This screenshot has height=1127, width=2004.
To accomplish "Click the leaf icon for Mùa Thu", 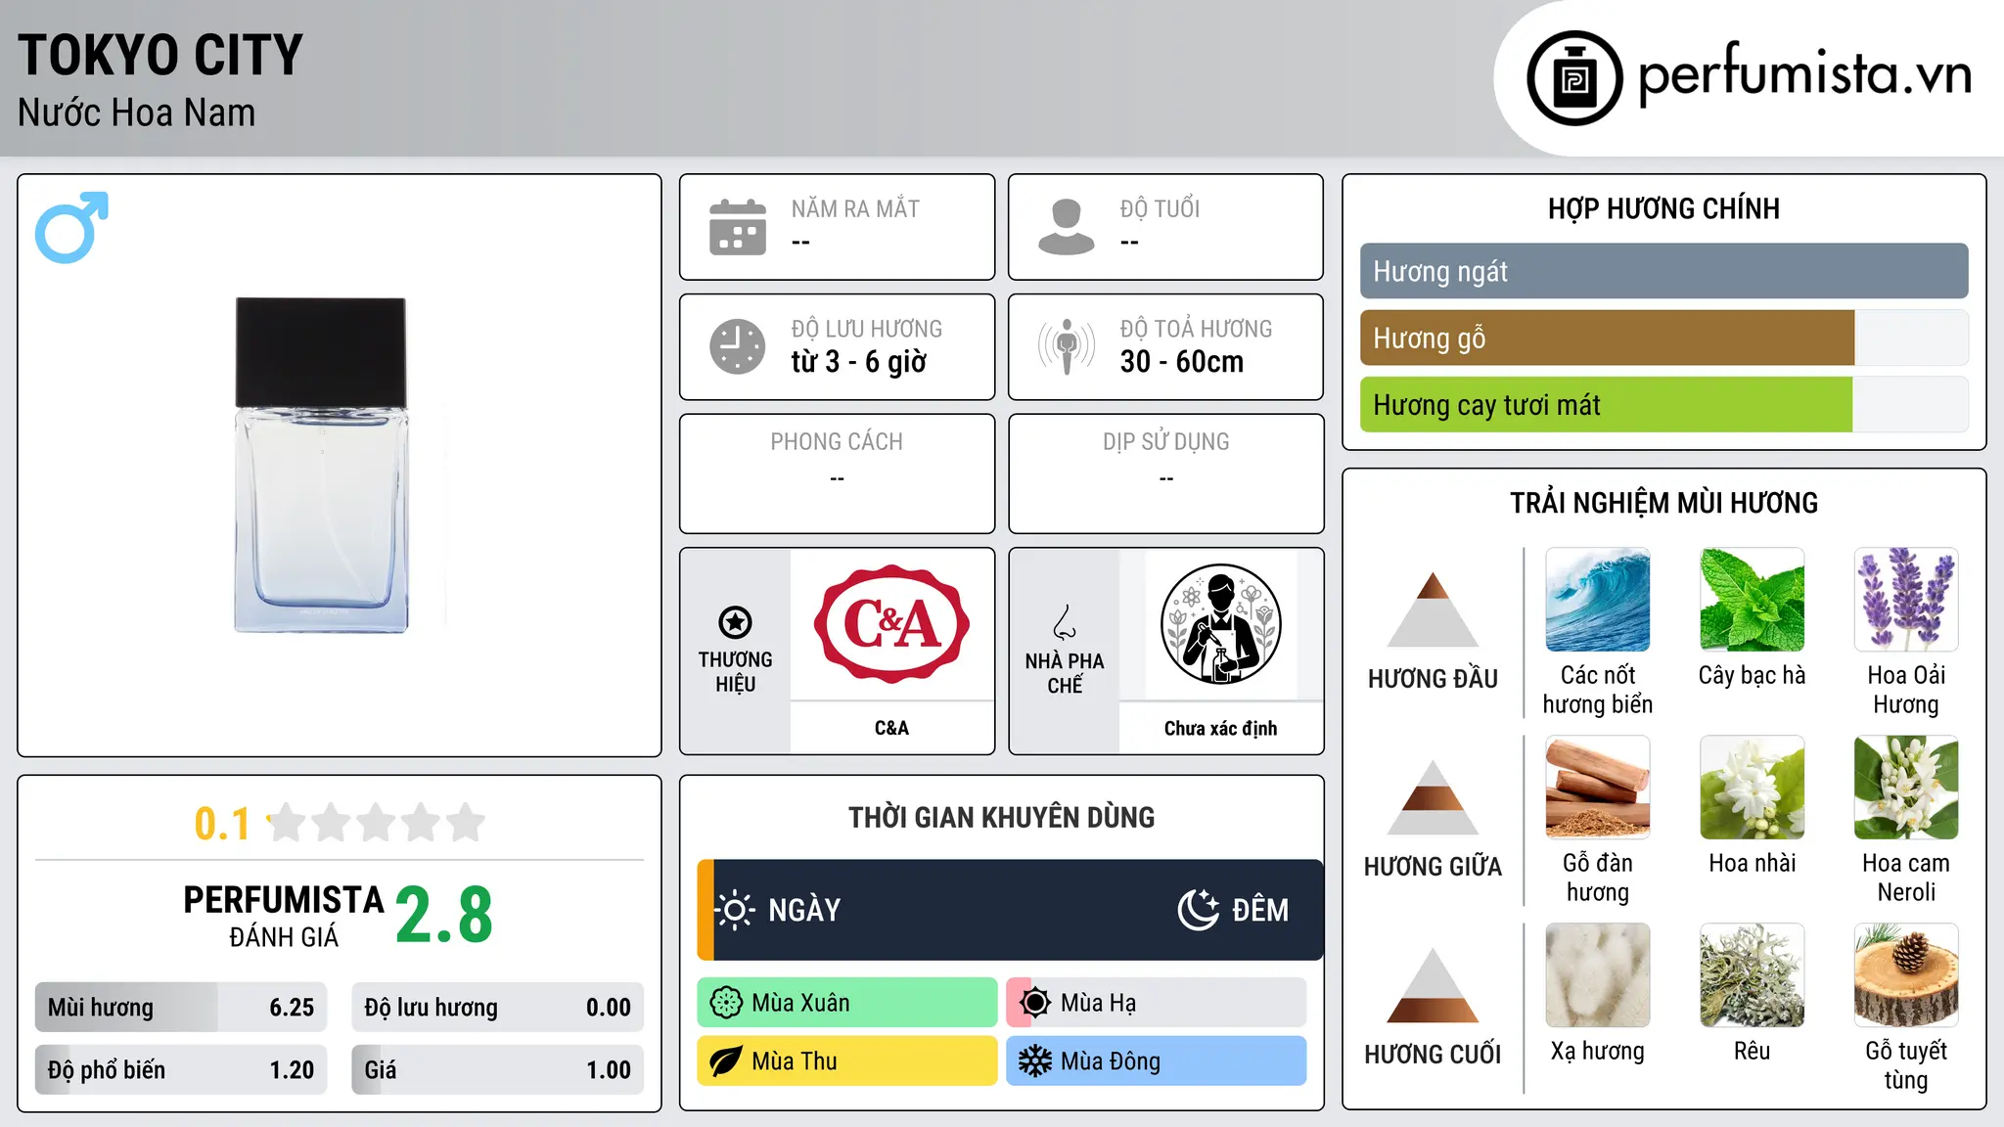I will (726, 1061).
